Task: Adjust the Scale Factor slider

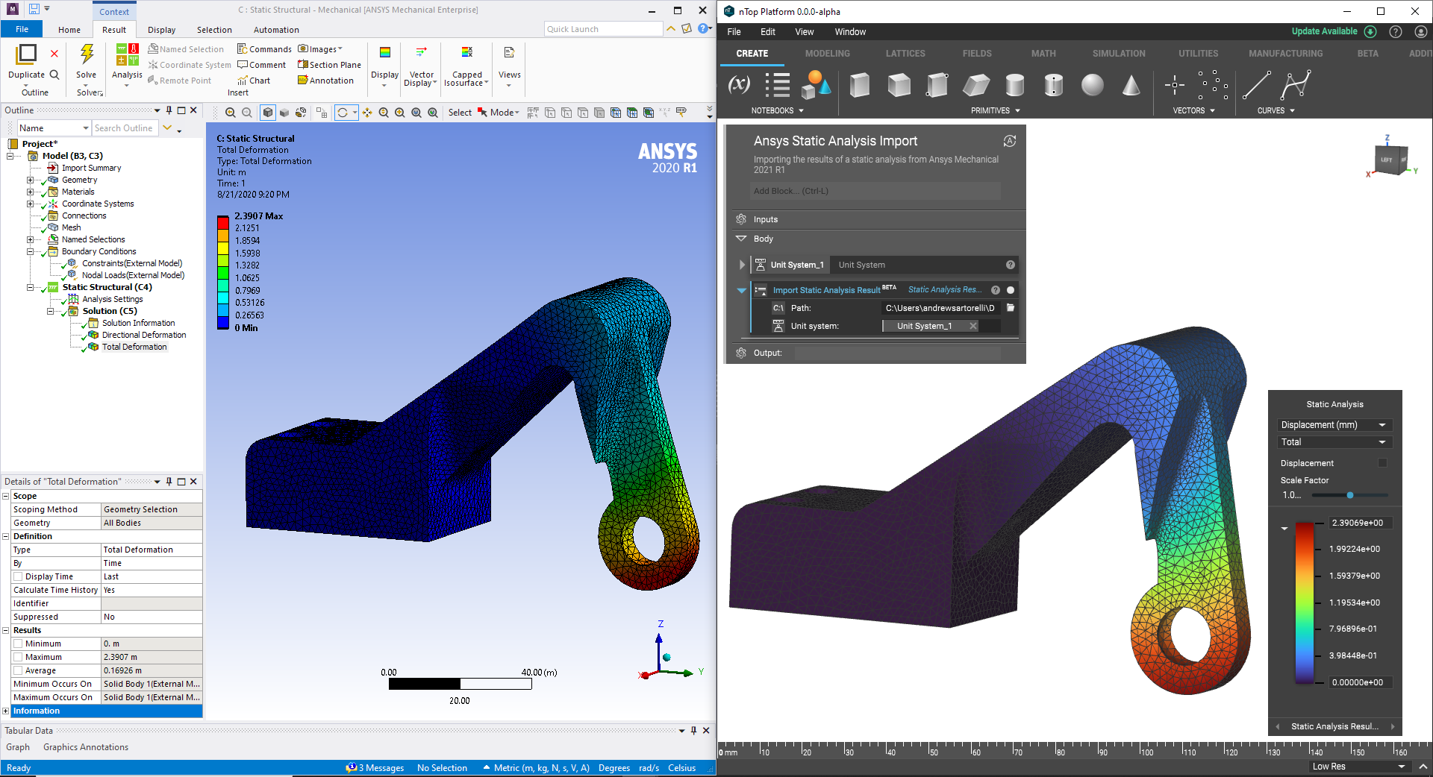Action: click(1349, 495)
